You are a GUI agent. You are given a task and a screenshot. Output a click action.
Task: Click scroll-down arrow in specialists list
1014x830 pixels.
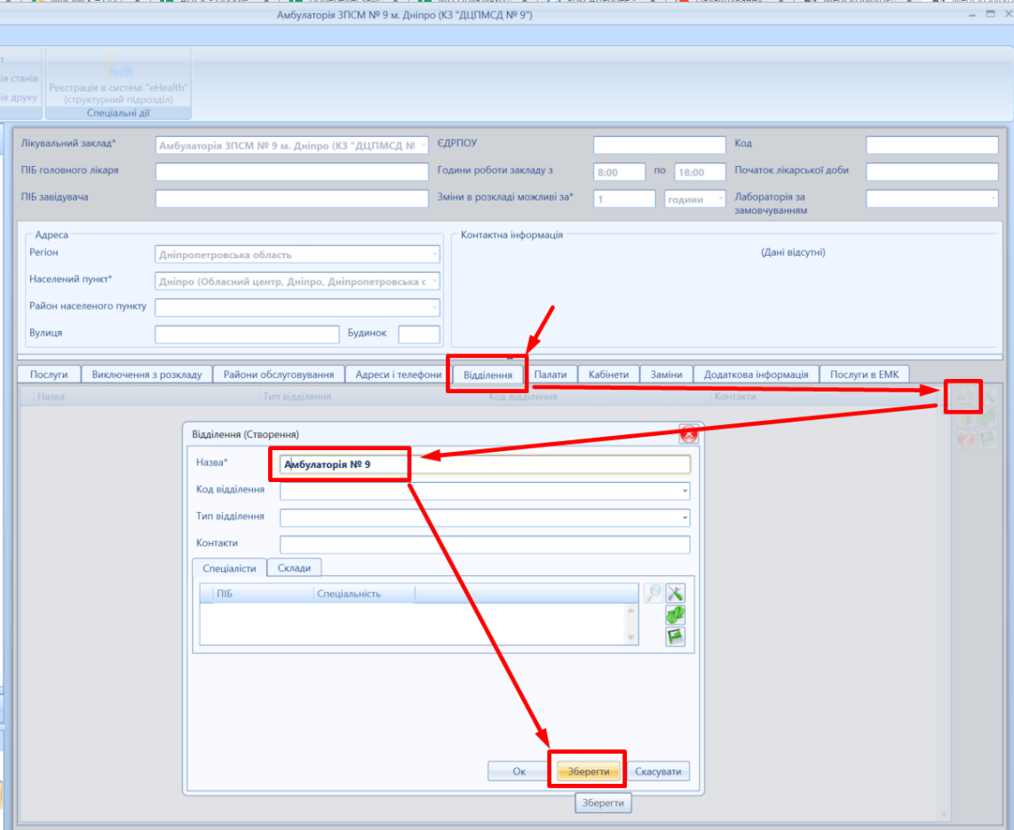631,637
